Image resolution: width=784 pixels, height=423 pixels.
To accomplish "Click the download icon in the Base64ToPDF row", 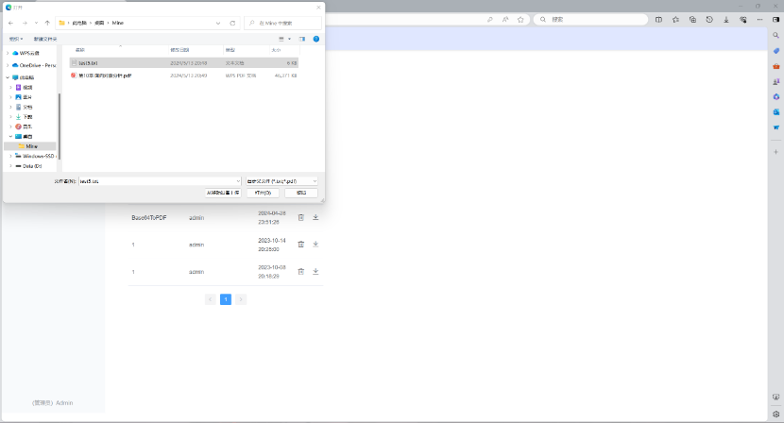I will pos(315,217).
